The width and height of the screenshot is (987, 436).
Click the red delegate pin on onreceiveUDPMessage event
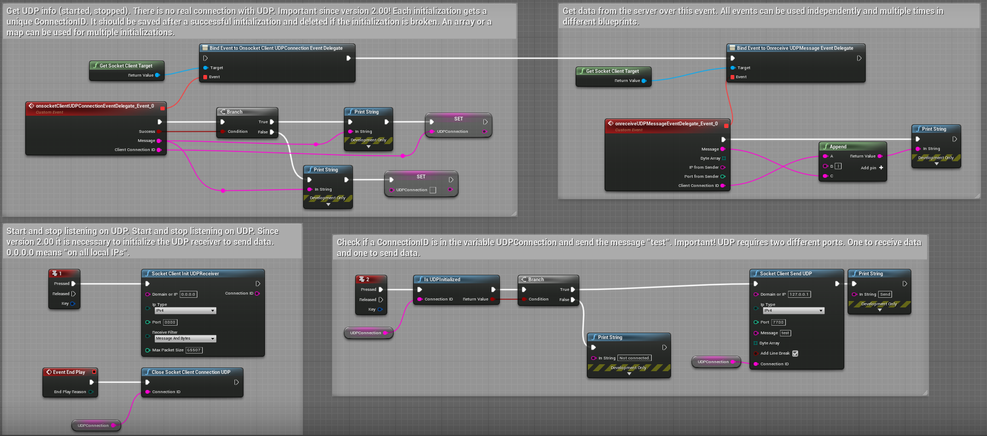[x=726, y=126]
